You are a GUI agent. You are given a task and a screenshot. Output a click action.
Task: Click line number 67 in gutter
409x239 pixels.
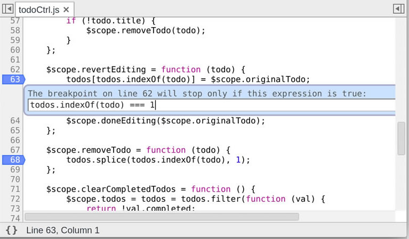coord(14,150)
